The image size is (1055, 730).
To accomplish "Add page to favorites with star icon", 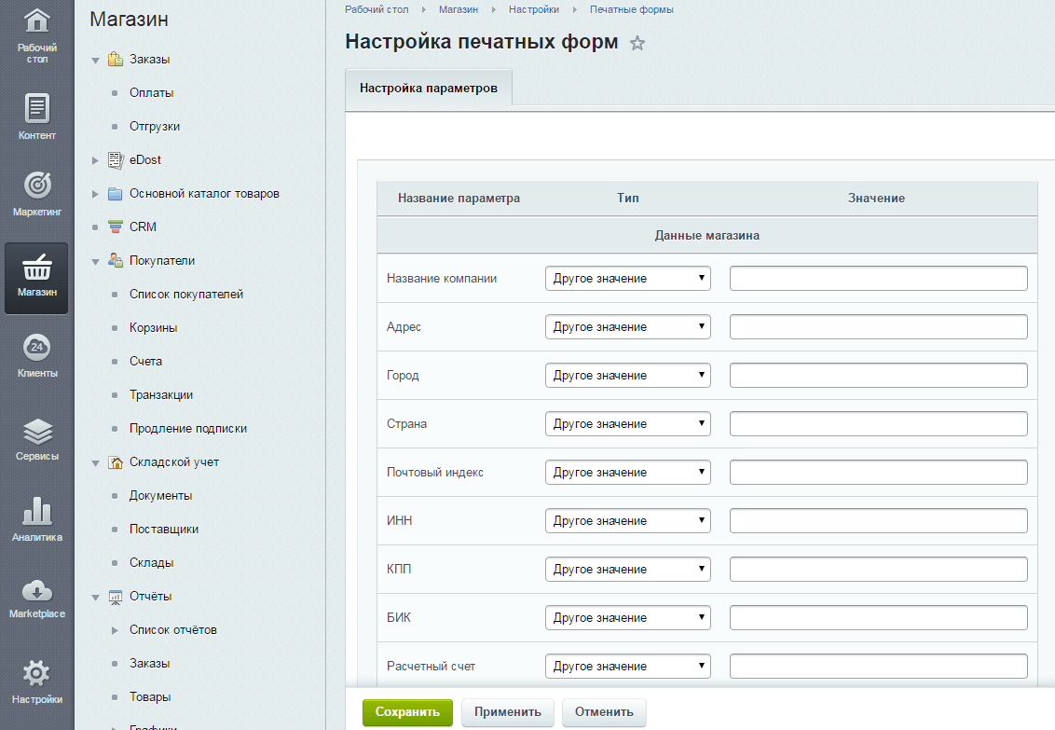I will click(637, 43).
